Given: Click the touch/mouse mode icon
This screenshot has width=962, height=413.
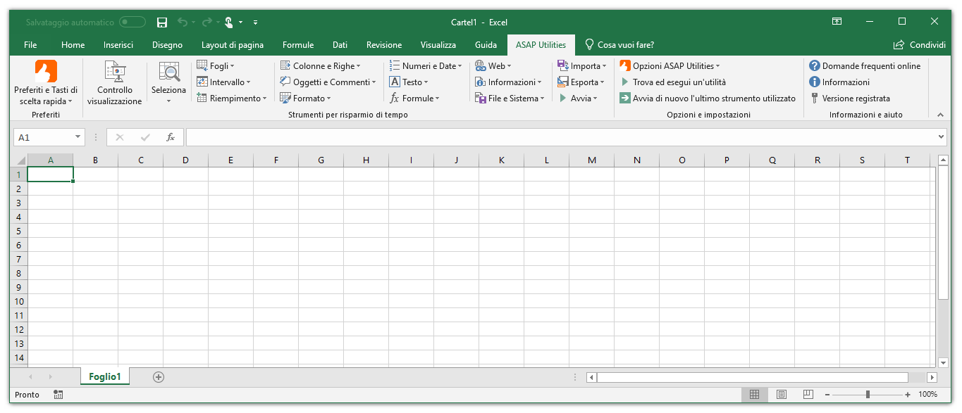Looking at the screenshot, I should tap(229, 23).
